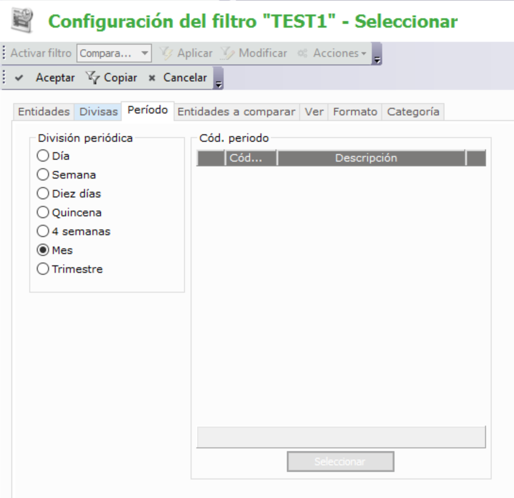Click the Cancelar X icon
The width and height of the screenshot is (514, 498).
152,78
